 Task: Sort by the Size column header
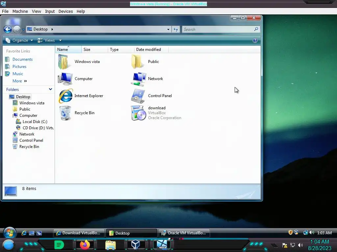(x=95, y=50)
